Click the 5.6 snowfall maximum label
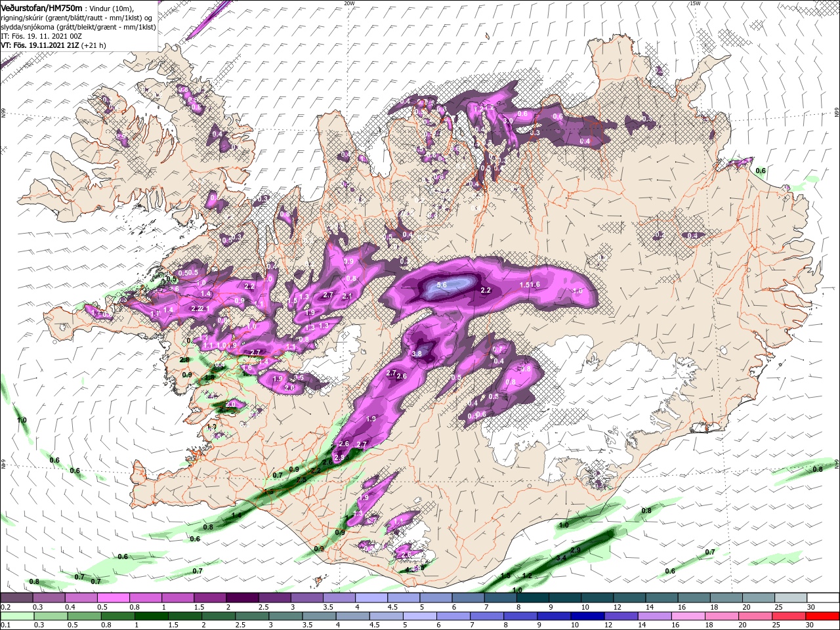 click(x=442, y=285)
